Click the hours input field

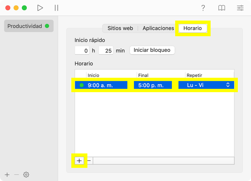(82, 51)
